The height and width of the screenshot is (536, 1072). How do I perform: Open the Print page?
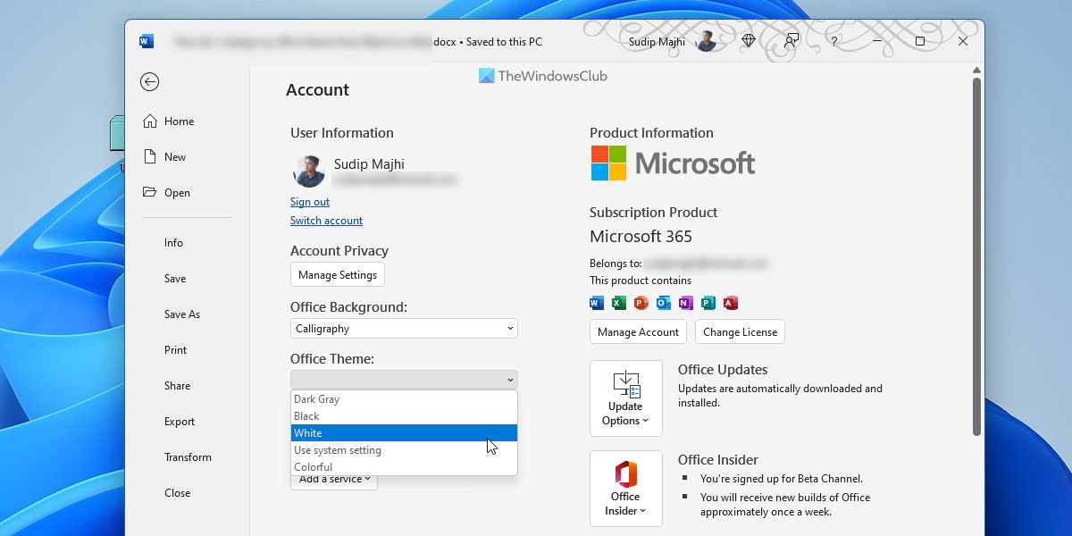pyautogui.click(x=176, y=350)
